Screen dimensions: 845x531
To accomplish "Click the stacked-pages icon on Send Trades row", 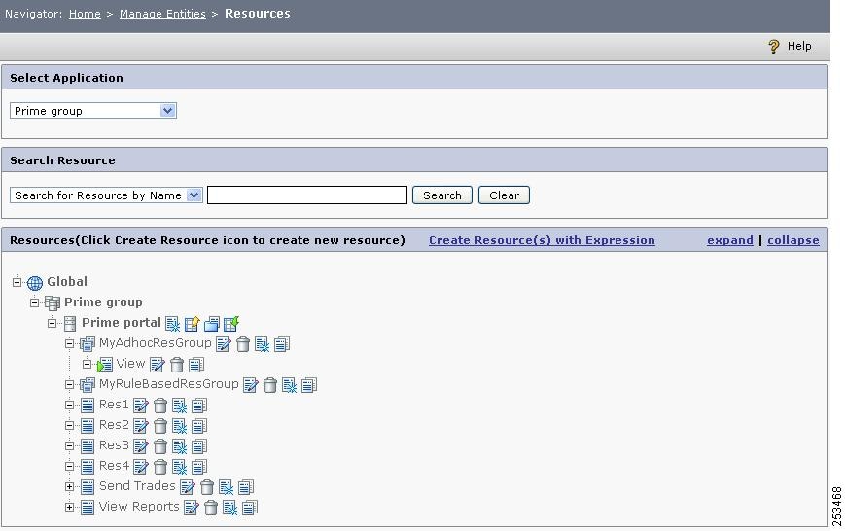I will click(x=246, y=487).
